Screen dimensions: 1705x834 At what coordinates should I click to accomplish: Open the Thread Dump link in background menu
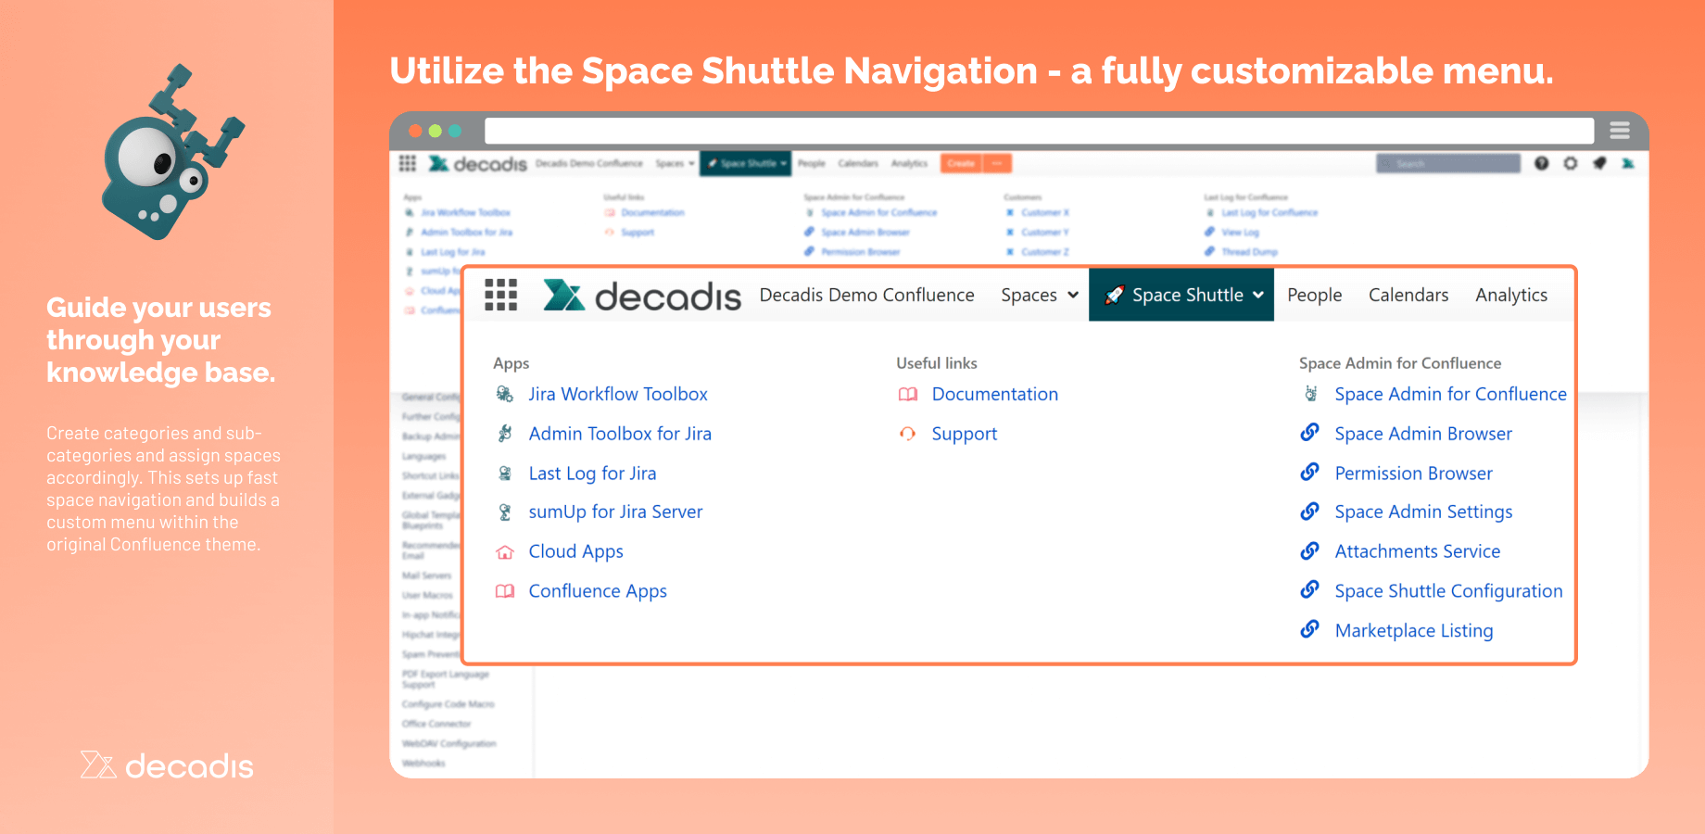pos(1249,252)
